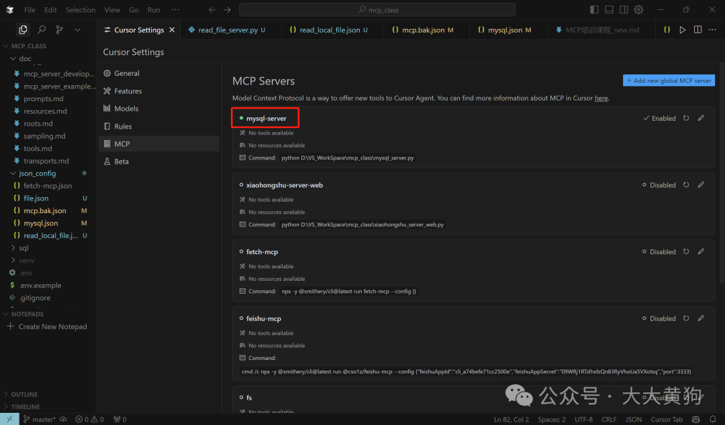Click the Run play icon in editor toolbar

[683, 30]
